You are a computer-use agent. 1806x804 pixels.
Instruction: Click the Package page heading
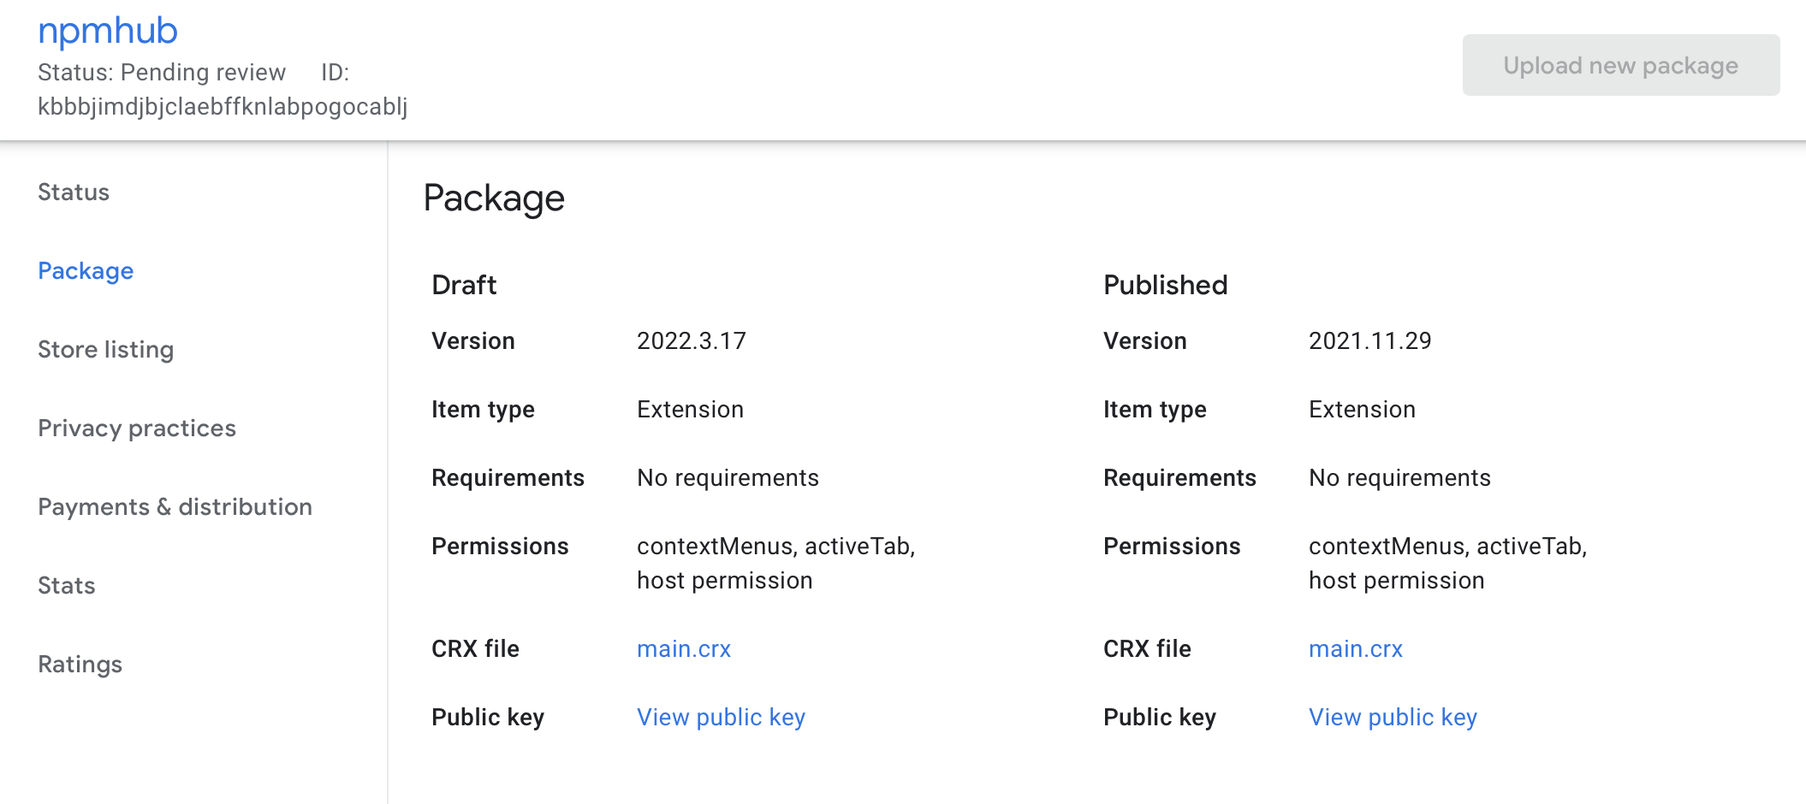(494, 198)
